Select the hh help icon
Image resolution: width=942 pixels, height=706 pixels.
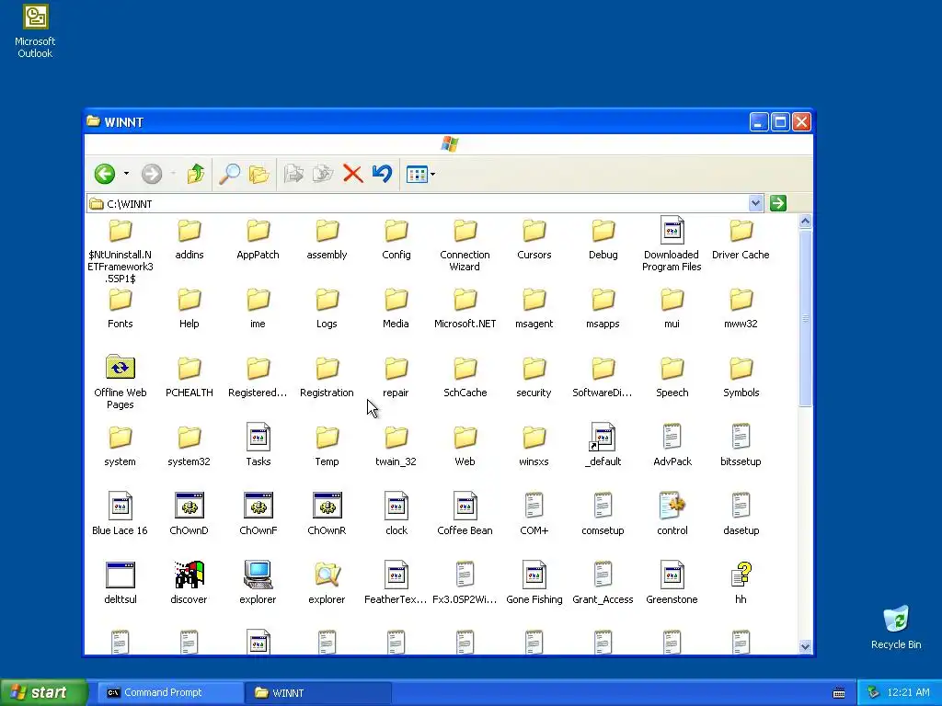pyautogui.click(x=741, y=575)
